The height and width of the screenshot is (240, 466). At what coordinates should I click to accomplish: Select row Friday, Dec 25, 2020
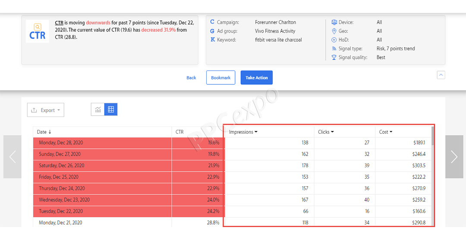[232, 177]
